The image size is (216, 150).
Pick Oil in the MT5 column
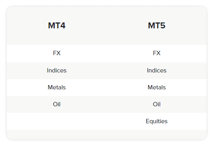[x=157, y=104]
